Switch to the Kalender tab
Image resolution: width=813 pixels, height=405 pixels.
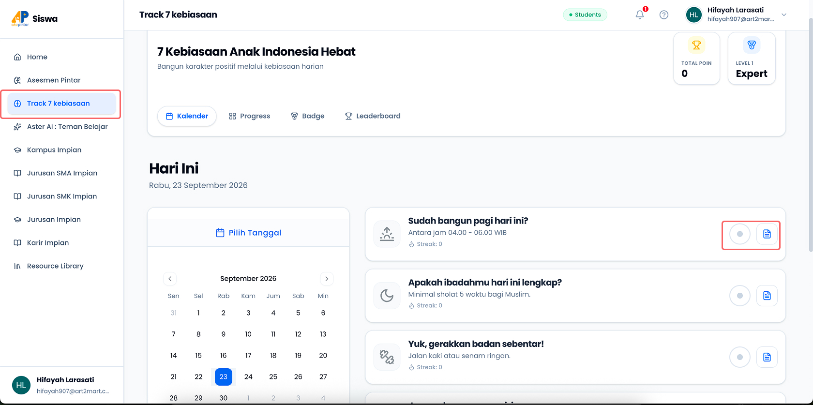(187, 116)
